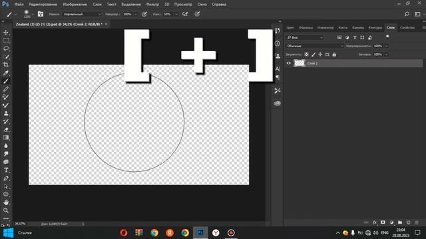Screen dimensions: 426x239
Task: Select the Blur drop tool
Action: [x=6, y=145]
